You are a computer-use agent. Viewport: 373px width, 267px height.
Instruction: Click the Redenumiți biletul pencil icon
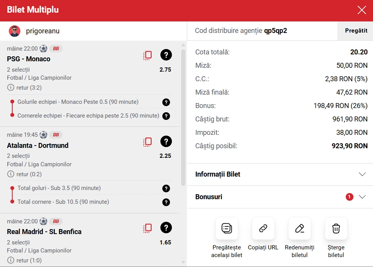299,228
